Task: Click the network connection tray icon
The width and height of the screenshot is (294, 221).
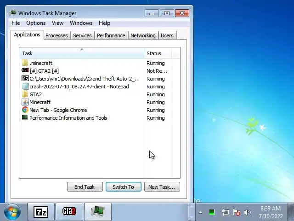Action: coord(225,212)
